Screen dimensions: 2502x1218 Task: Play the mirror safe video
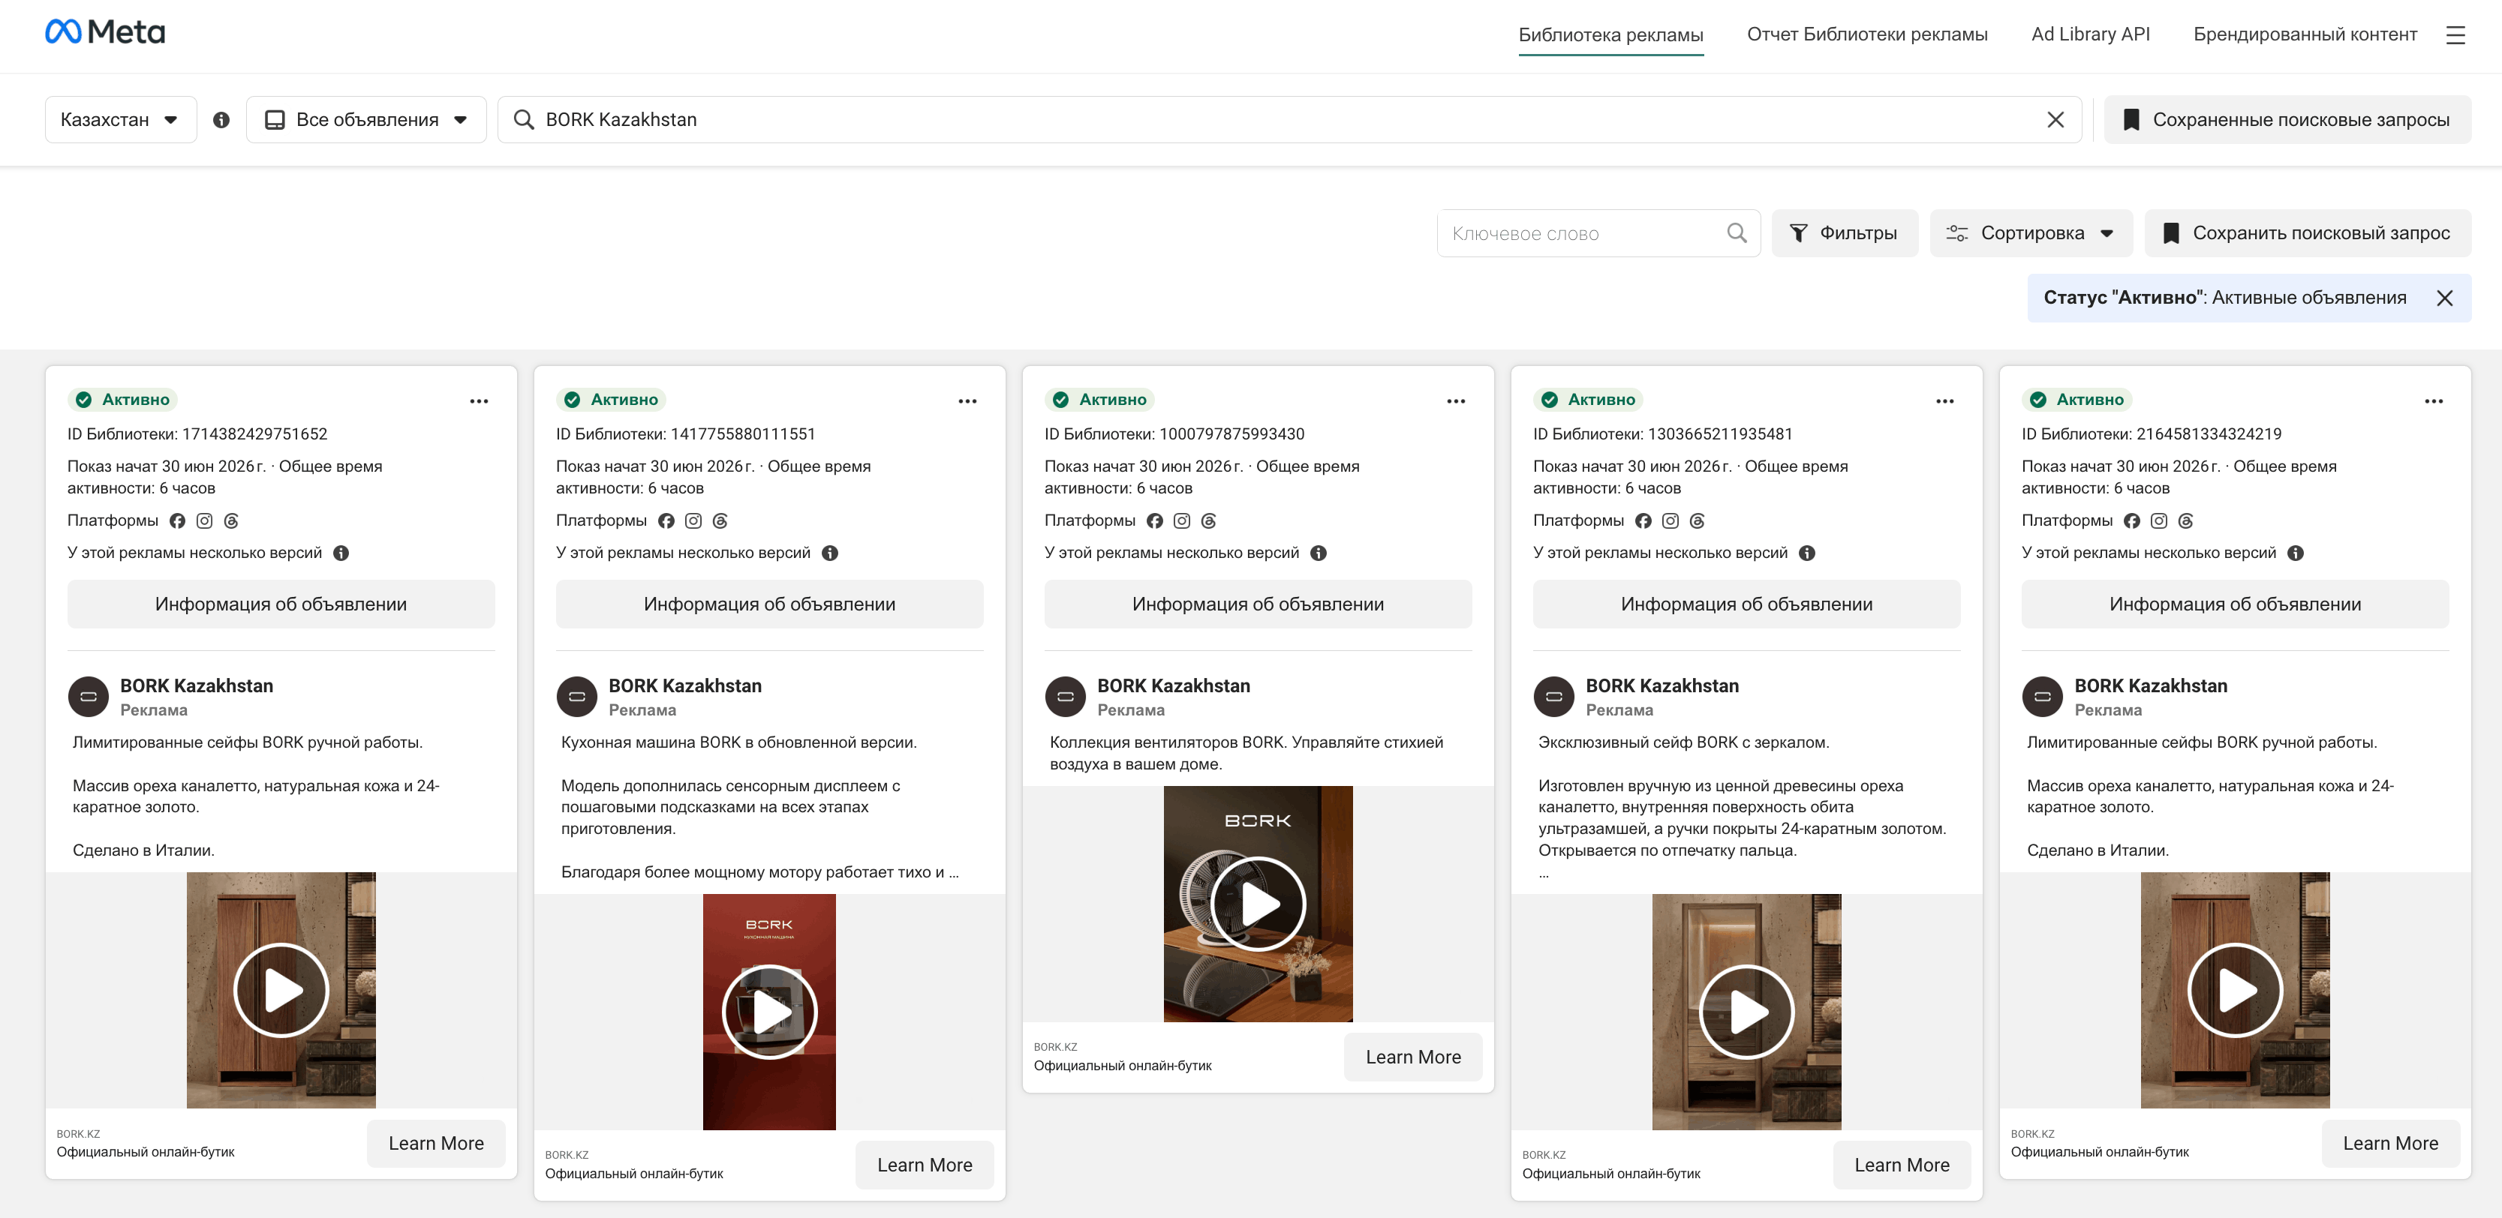pos(1746,1012)
